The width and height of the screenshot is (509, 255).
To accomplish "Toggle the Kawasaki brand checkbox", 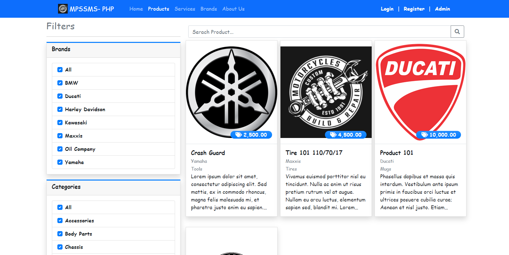I will [x=60, y=123].
